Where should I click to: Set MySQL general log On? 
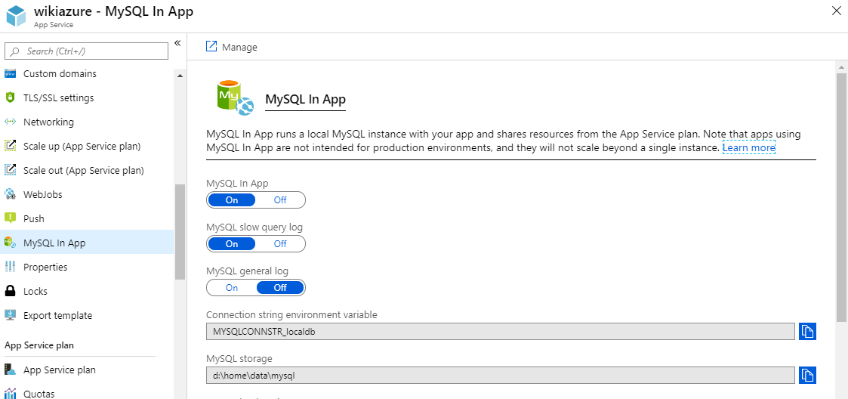click(x=232, y=287)
